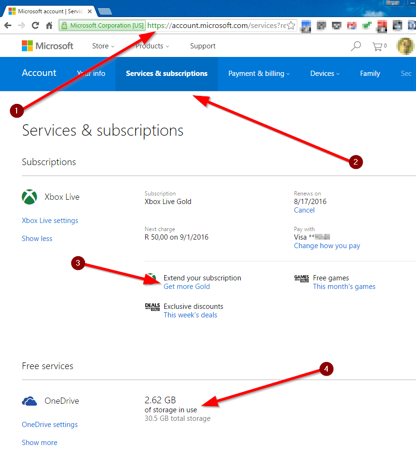Switch to the Payment & billing tab
This screenshot has height=464, width=416.
pos(258,74)
